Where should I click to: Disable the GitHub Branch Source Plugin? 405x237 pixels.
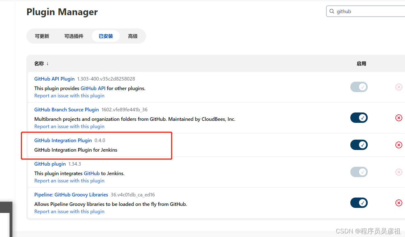(359, 118)
